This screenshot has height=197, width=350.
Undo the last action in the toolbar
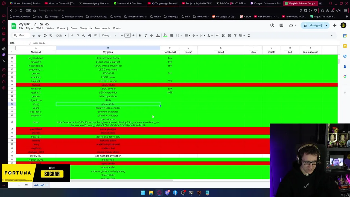point(33,36)
